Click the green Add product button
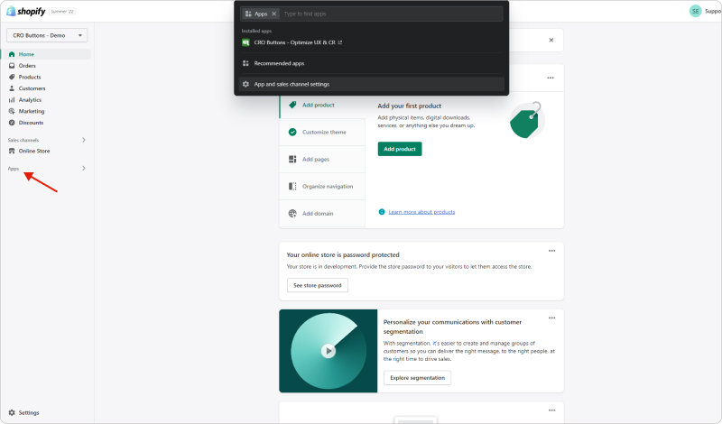The image size is (722, 424). [x=399, y=149]
